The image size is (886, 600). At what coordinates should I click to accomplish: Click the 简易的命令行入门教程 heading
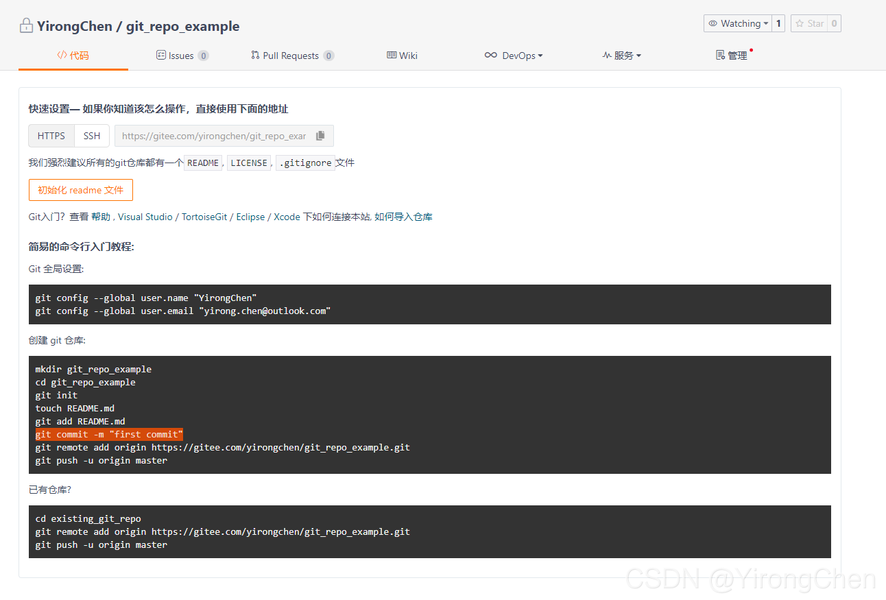[x=82, y=246]
